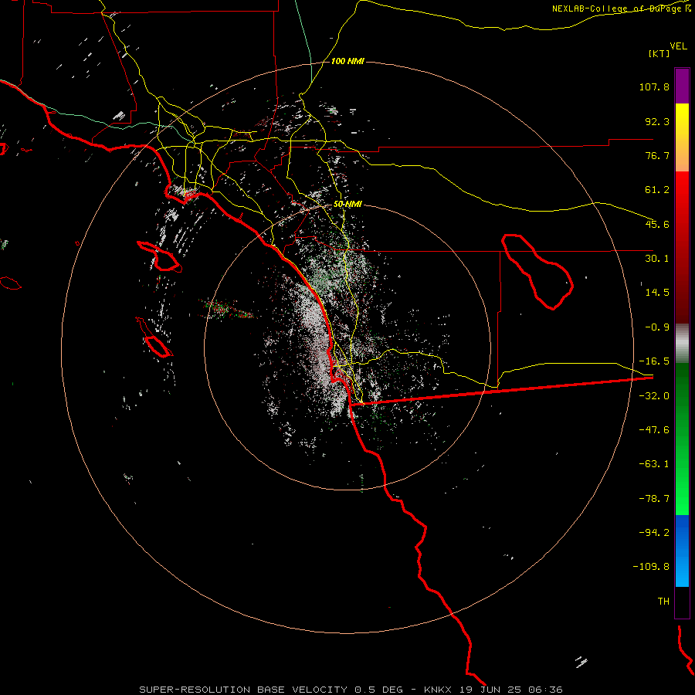The width and height of the screenshot is (695, 695).
Task: Select the -16.5 legend value
Action: 654,361
